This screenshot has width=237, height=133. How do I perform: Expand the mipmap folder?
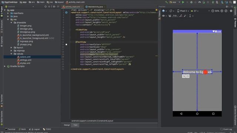point(11,51)
